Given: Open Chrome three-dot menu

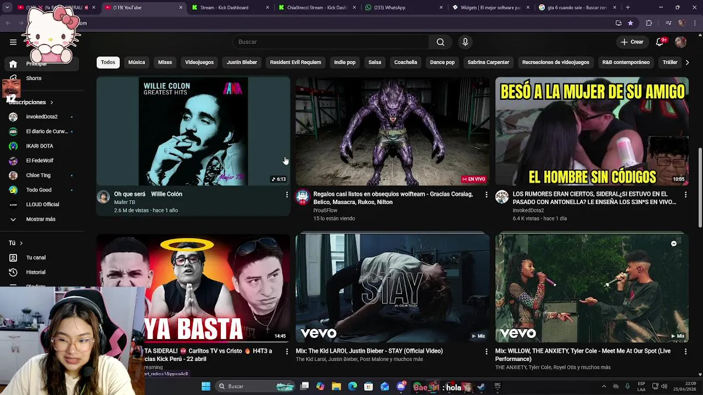Looking at the screenshot, I should click(695, 23).
